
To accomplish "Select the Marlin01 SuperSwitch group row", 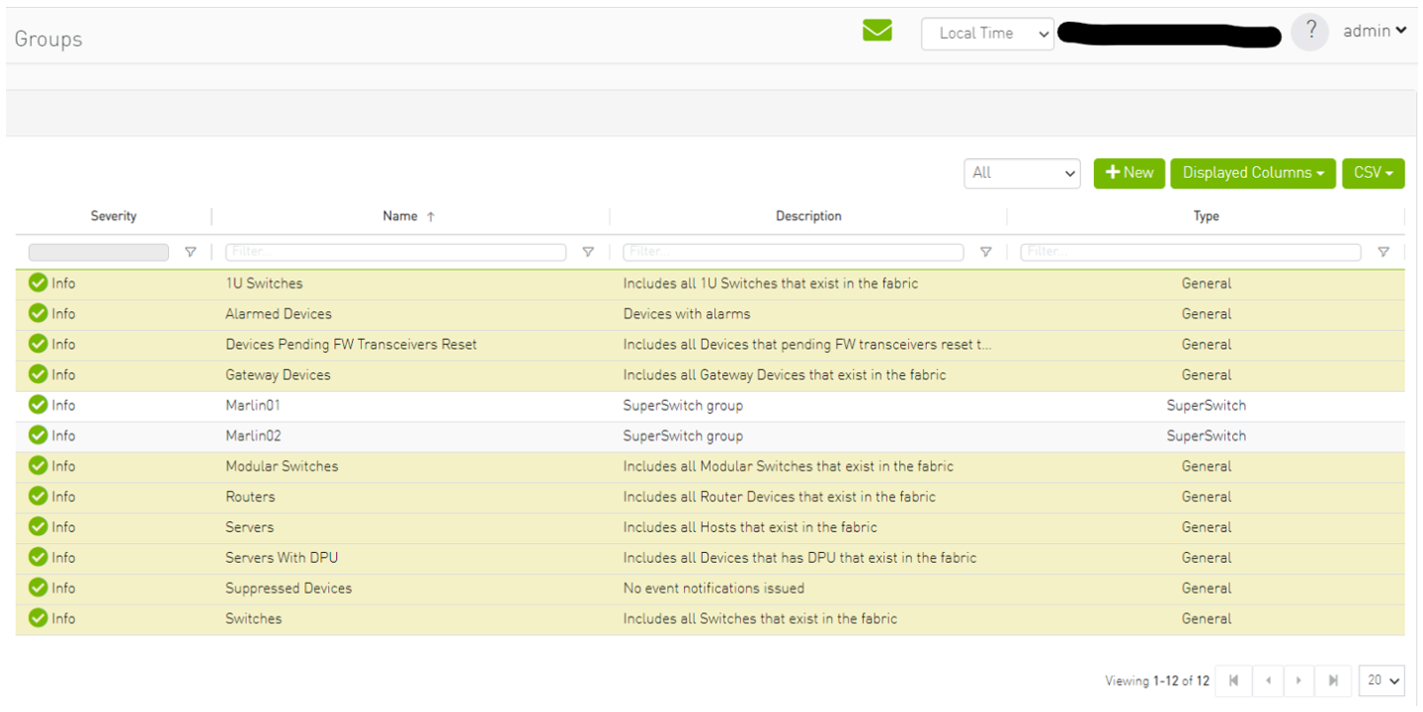I will pos(253,406).
